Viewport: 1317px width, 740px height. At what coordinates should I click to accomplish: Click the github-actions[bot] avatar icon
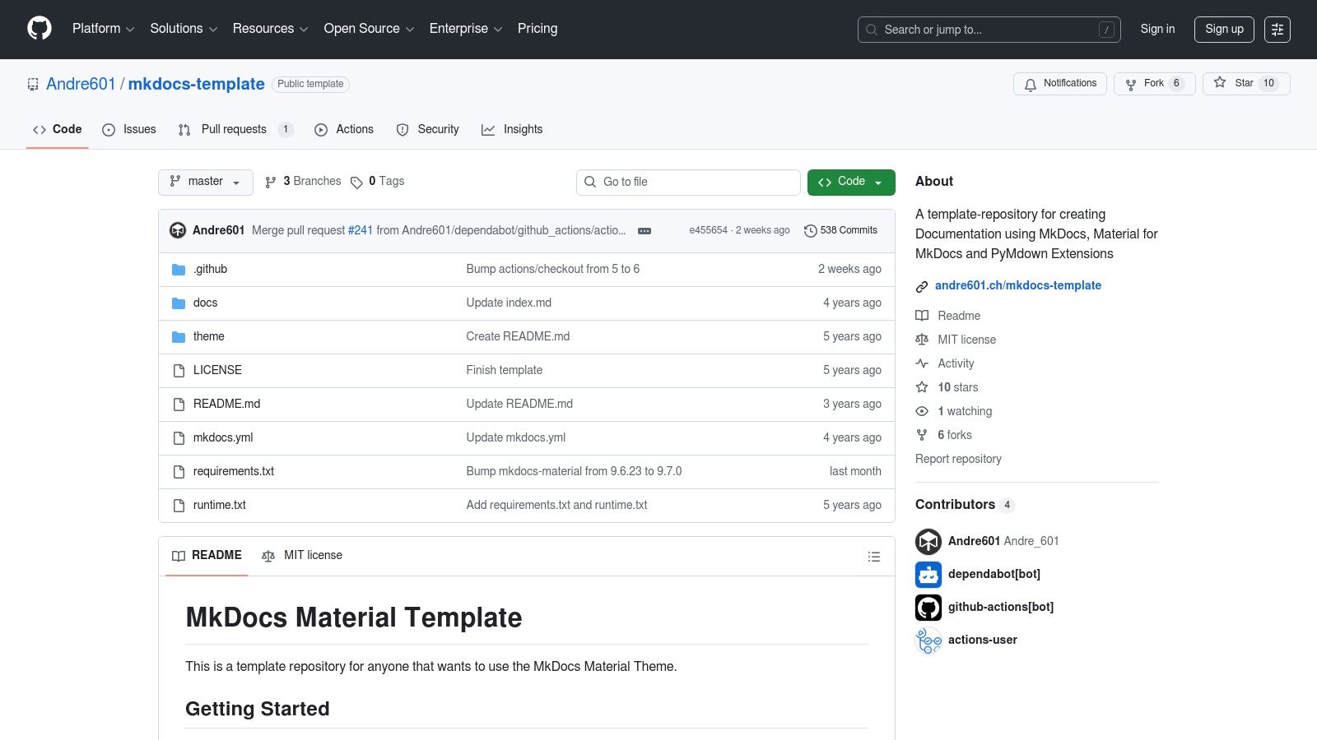point(928,607)
